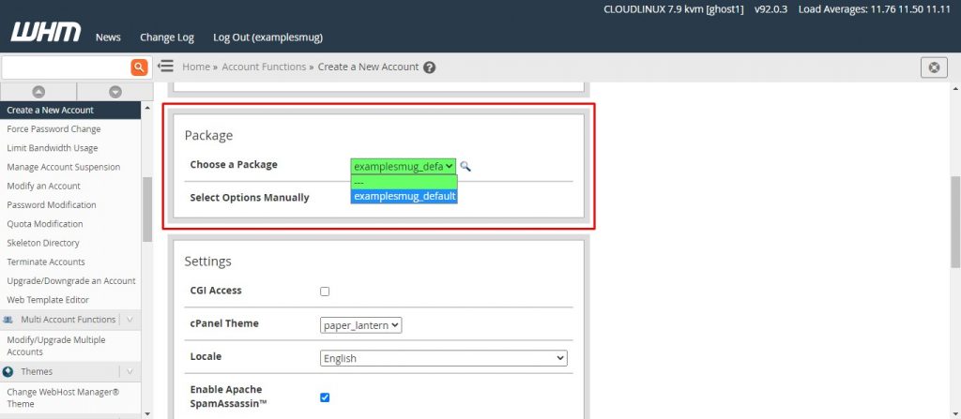Click the Load Averages text
This screenshot has height=419, width=961.
(x=874, y=9)
